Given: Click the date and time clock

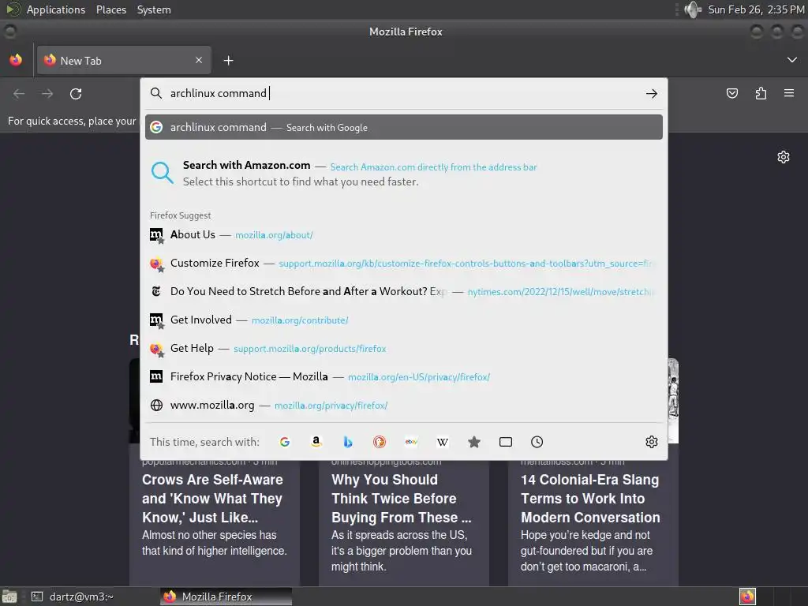Looking at the screenshot, I should click(x=756, y=9).
